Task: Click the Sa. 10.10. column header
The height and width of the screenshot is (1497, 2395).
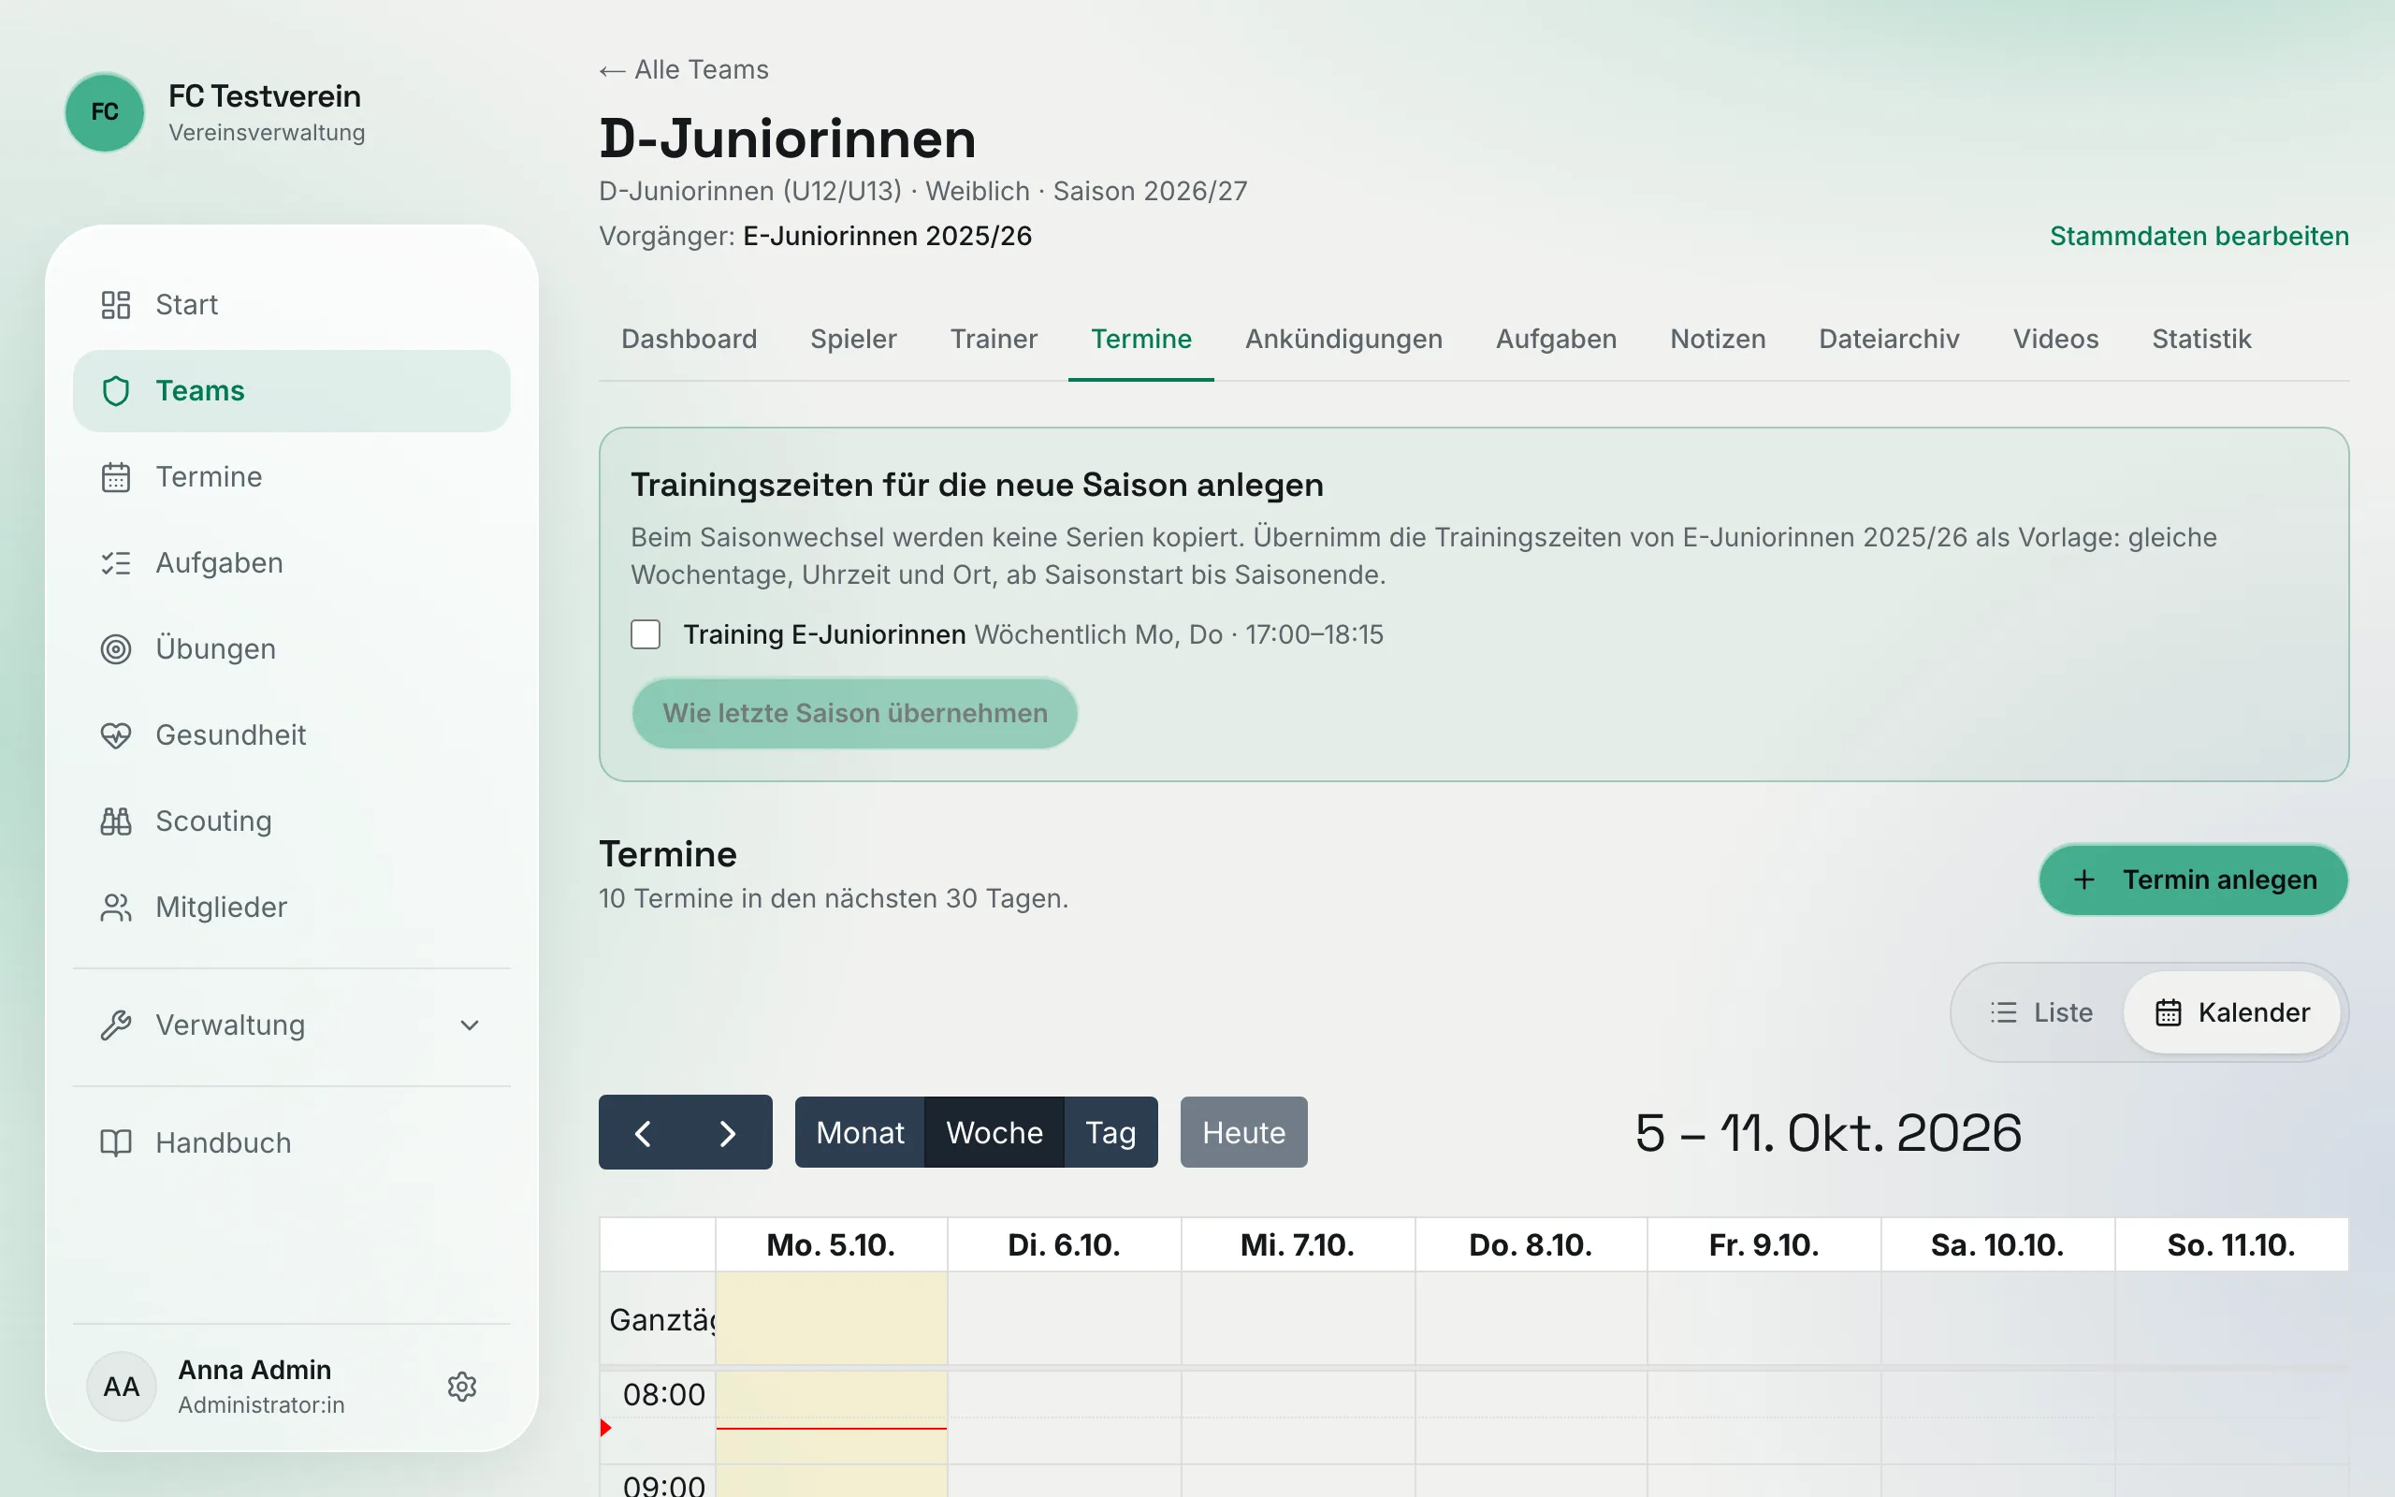Action: click(1997, 1245)
